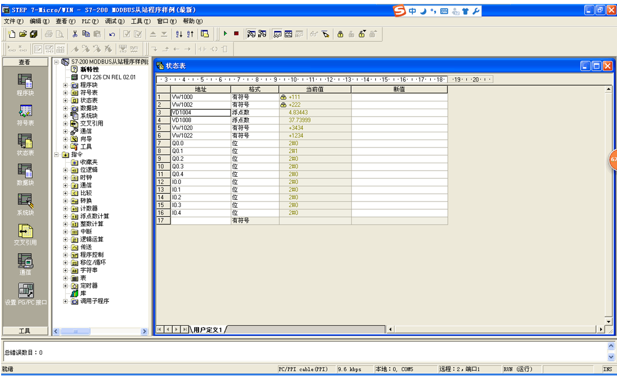Viewport: 617px width, 376px height.
Task: Click the Q0.1 address cell
Action: click(x=200, y=151)
